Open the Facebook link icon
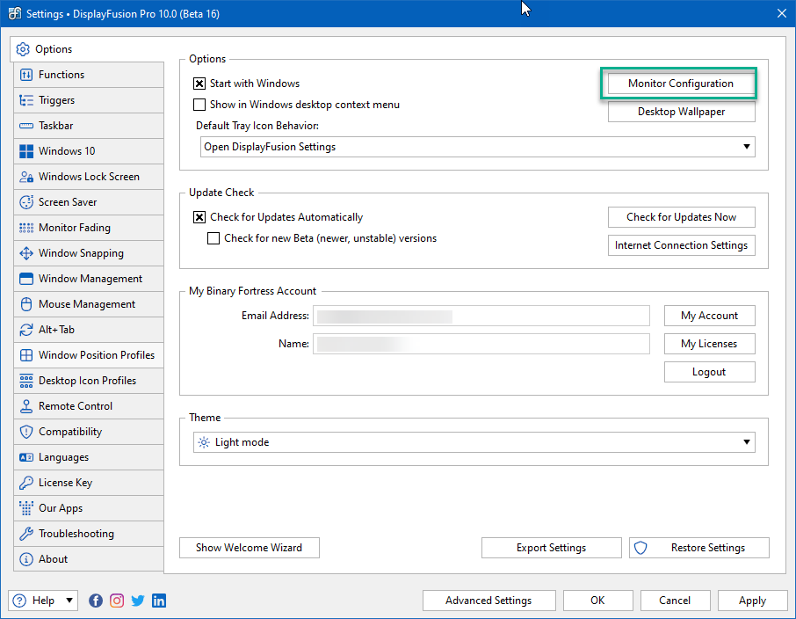Image resolution: width=796 pixels, height=619 pixels. click(x=96, y=601)
